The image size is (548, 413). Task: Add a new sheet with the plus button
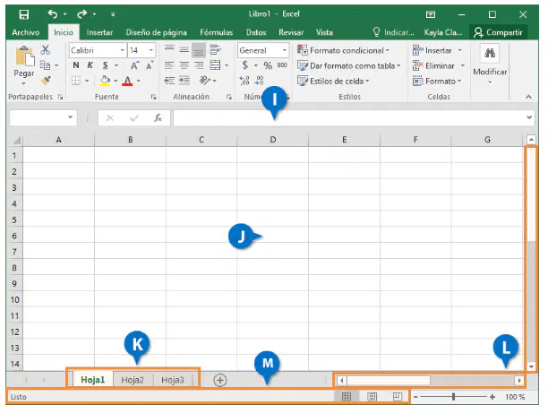click(220, 380)
